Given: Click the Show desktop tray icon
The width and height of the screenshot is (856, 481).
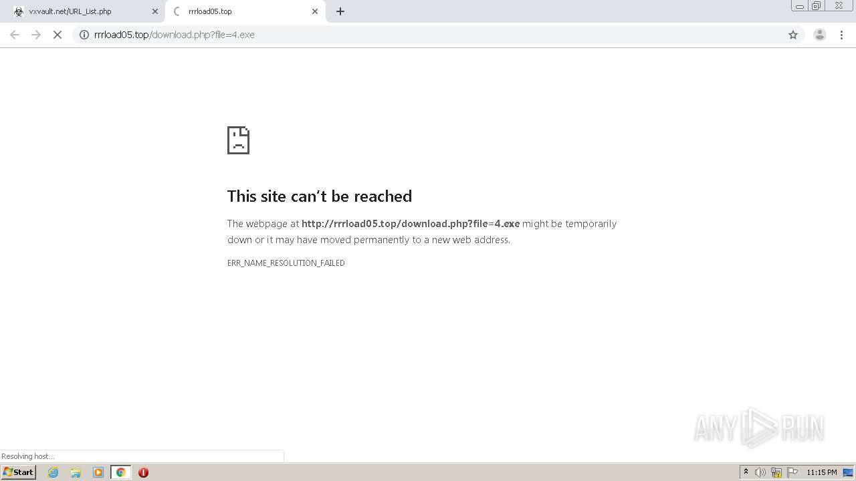Looking at the screenshot, I should pyautogui.click(x=848, y=472).
